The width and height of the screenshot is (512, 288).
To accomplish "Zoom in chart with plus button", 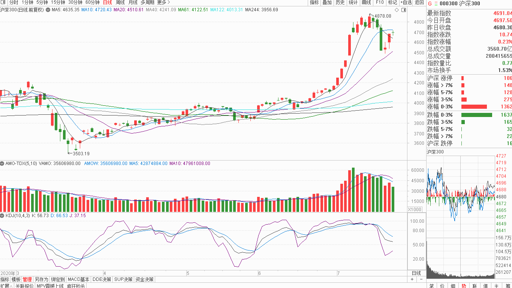I will pos(412,279).
